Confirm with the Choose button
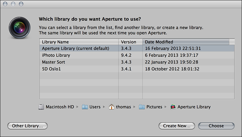 pyautogui.click(x=216, y=126)
